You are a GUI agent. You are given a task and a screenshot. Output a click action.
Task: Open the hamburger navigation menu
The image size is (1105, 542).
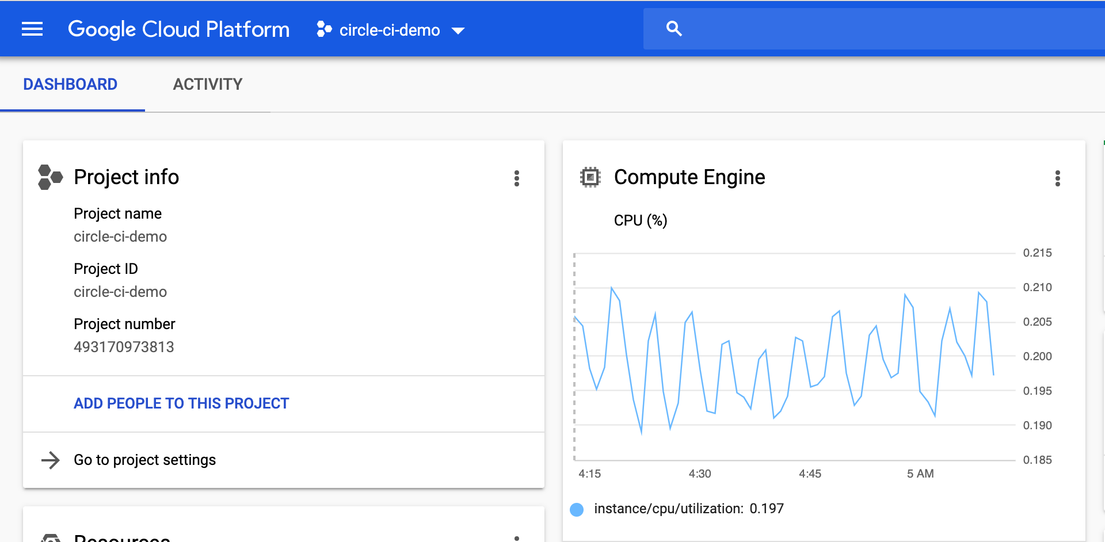point(32,29)
